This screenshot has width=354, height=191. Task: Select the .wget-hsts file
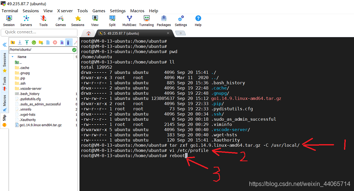[x=25, y=114]
